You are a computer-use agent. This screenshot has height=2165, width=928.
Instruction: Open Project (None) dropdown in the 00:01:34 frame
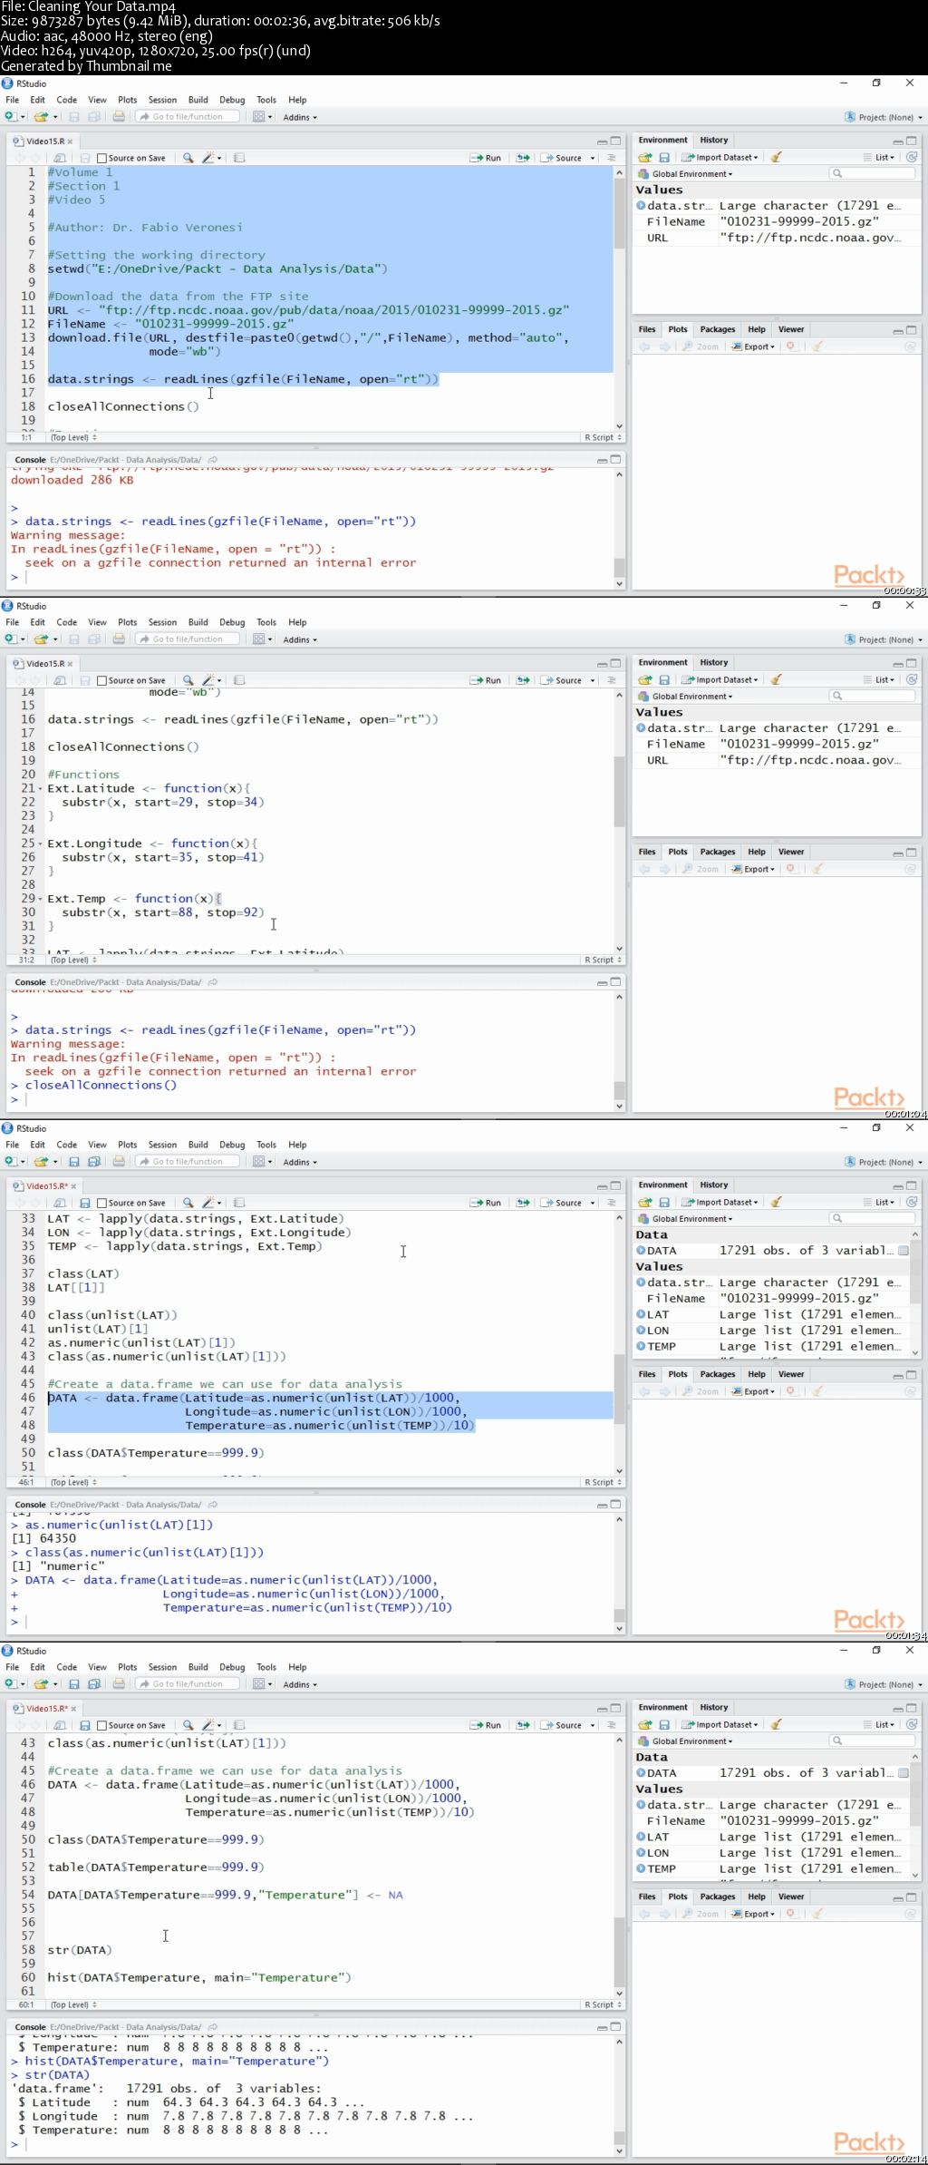coord(884,1162)
